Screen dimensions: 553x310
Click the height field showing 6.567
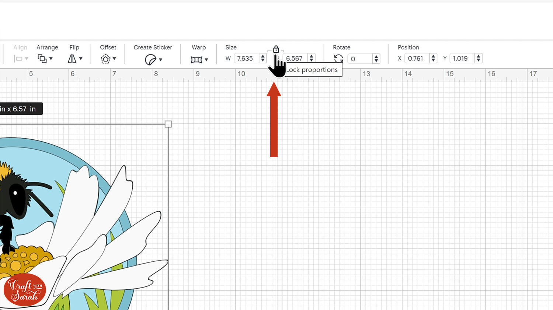pyautogui.click(x=296, y=58)
